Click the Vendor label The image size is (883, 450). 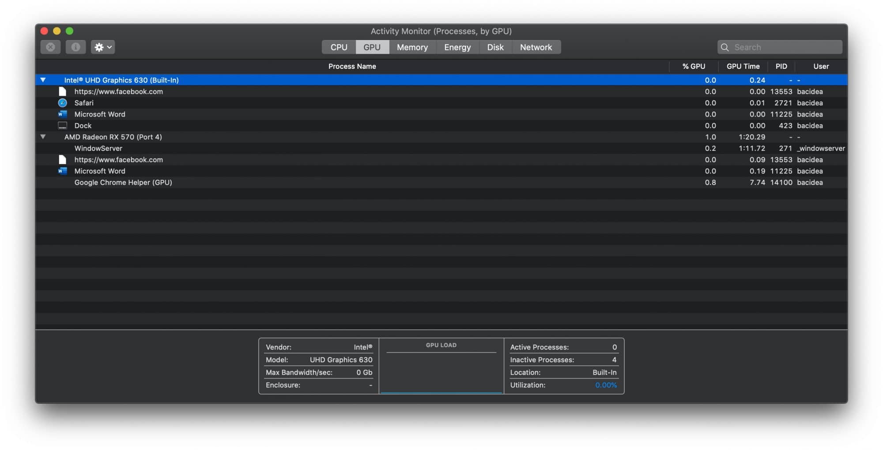click(x=279, y=347)
